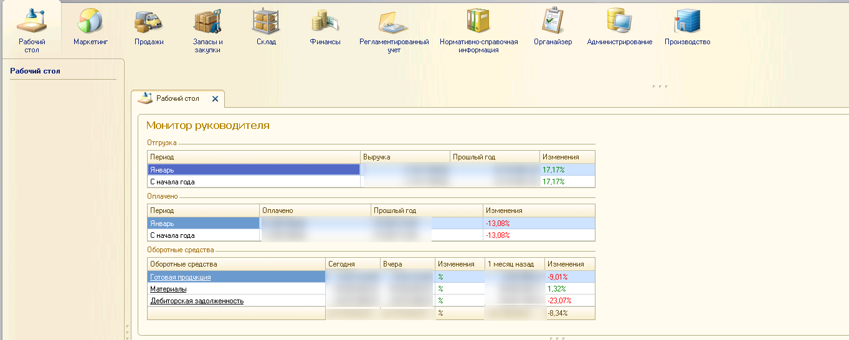Click the Выручка column header
The height and width of the screenshot is (340, 849).
[405, 157]
